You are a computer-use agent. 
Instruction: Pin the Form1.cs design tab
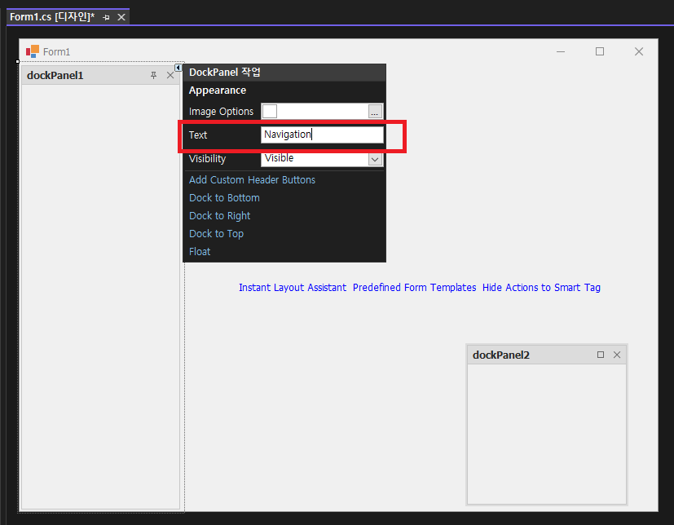click(106, 17)
